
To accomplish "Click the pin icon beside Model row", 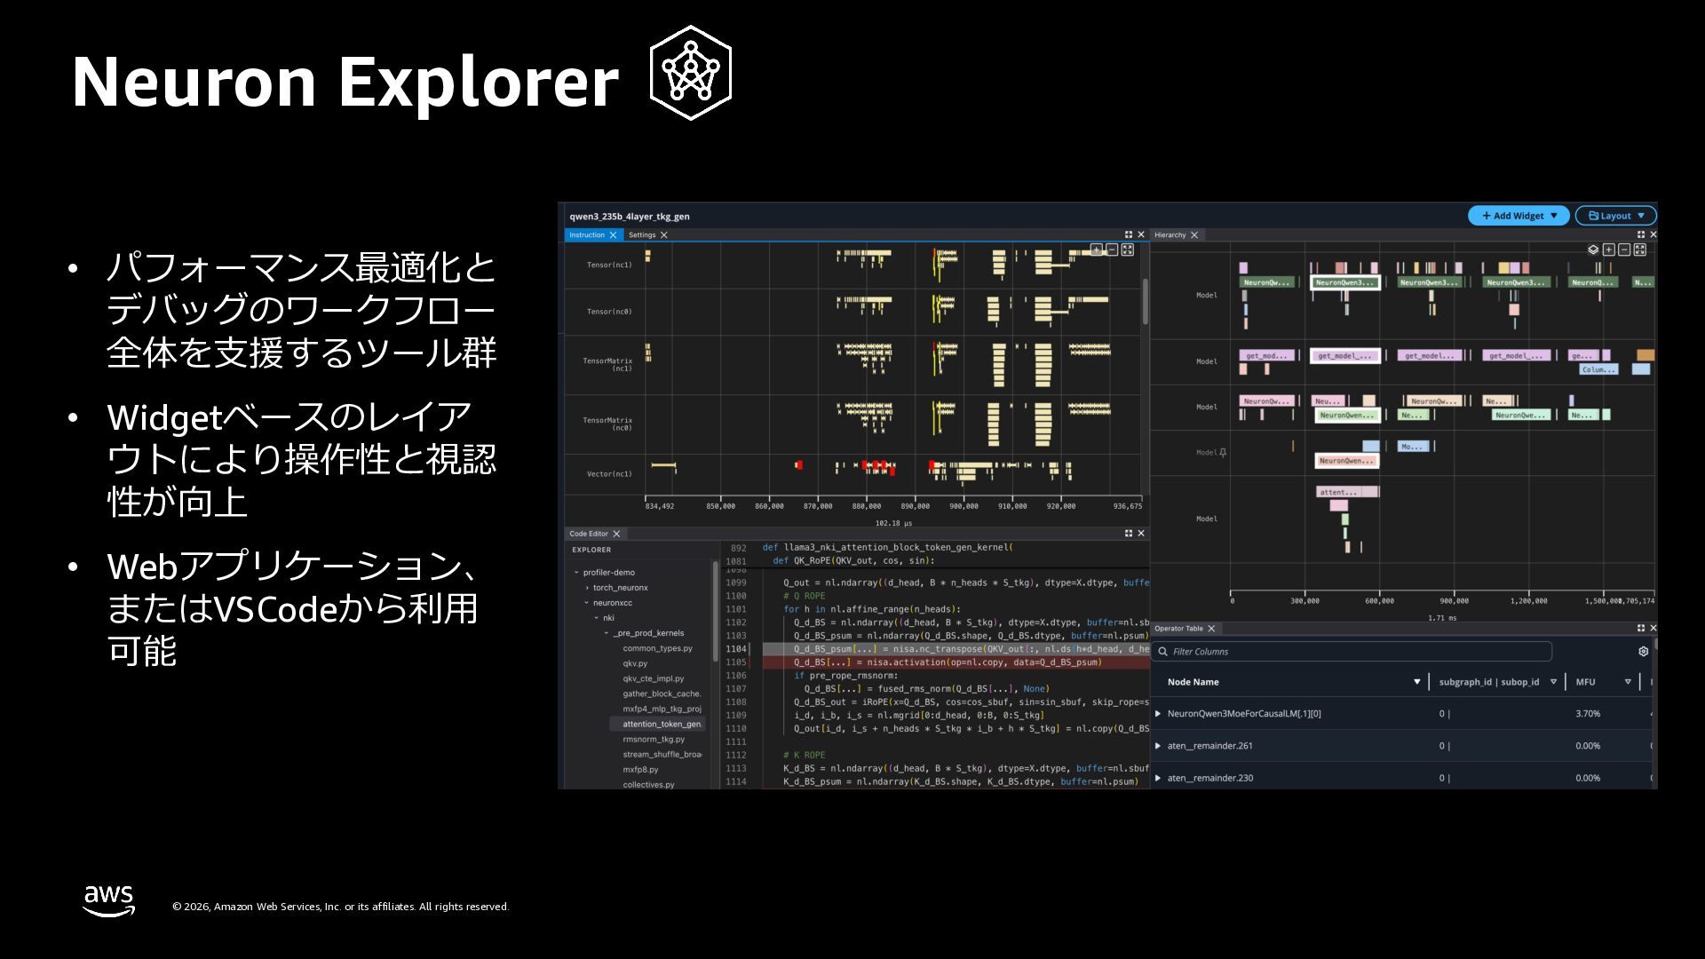I will pyautogui.click(x=1223, y=452).
